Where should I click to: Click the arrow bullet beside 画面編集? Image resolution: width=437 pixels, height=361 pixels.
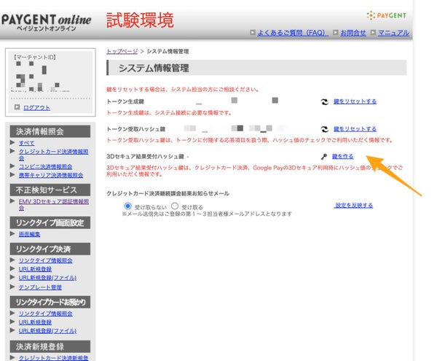pos(12,233)
